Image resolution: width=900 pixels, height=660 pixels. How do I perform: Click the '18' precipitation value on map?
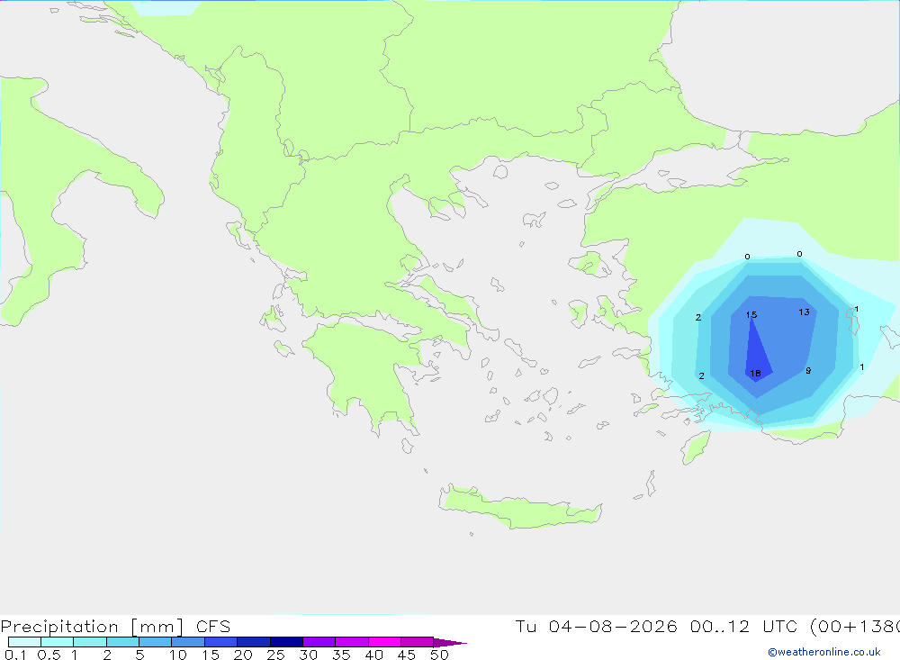coord(755,374)
